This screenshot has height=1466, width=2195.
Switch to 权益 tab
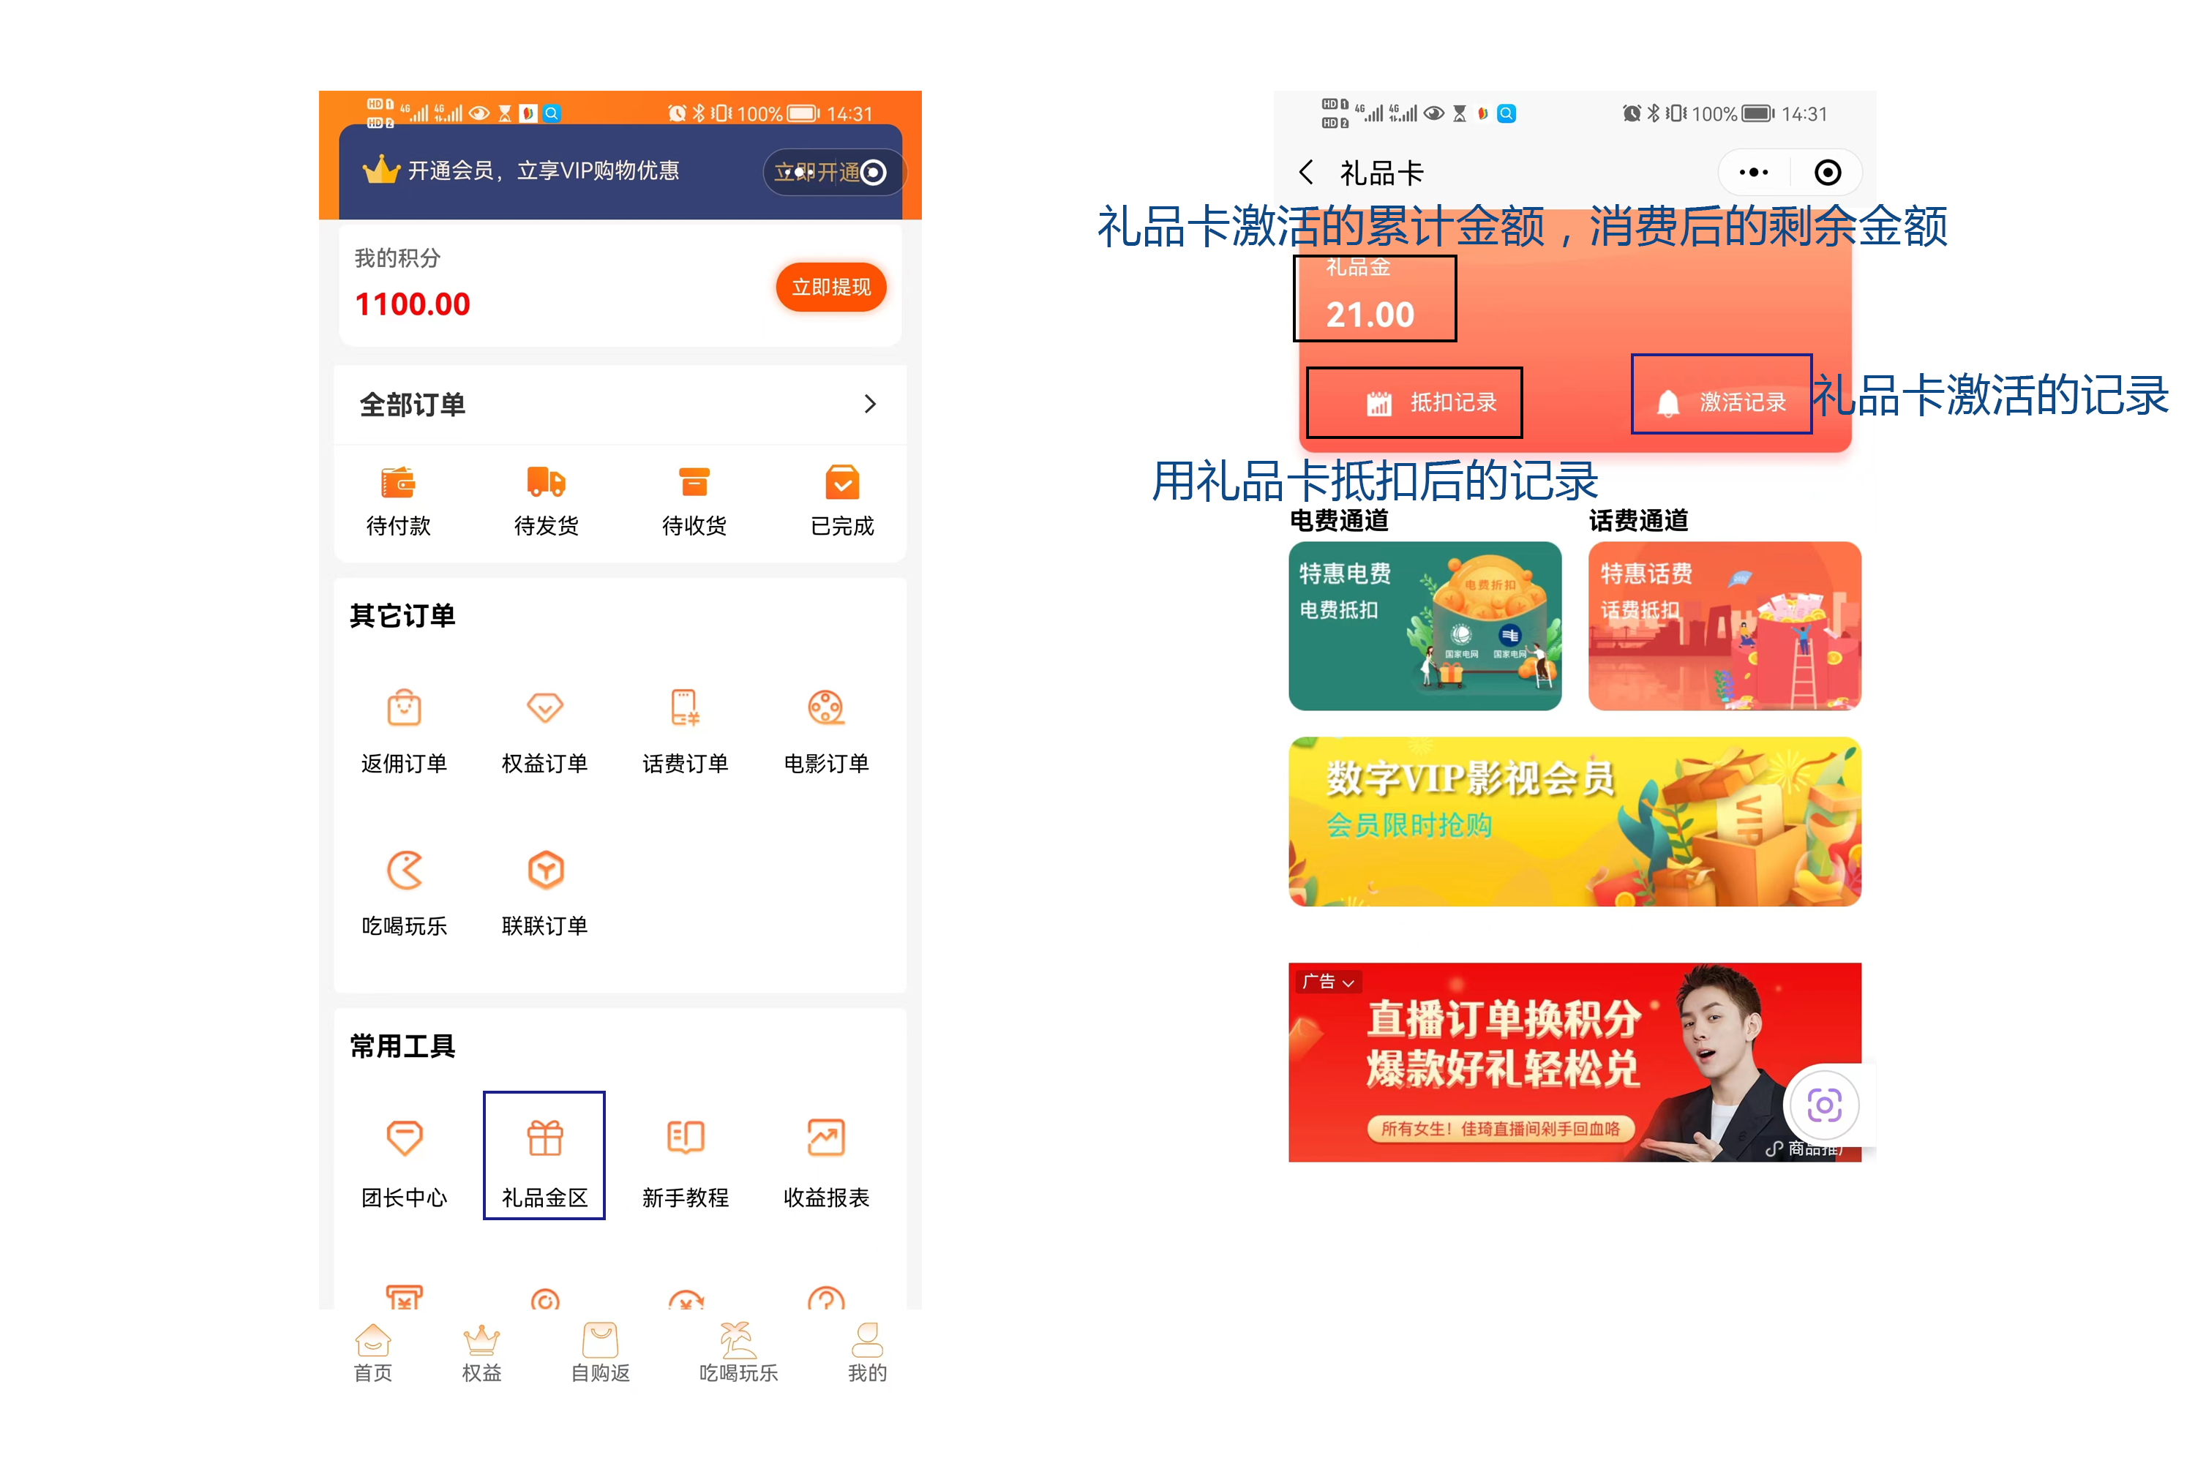point(481,1352)
